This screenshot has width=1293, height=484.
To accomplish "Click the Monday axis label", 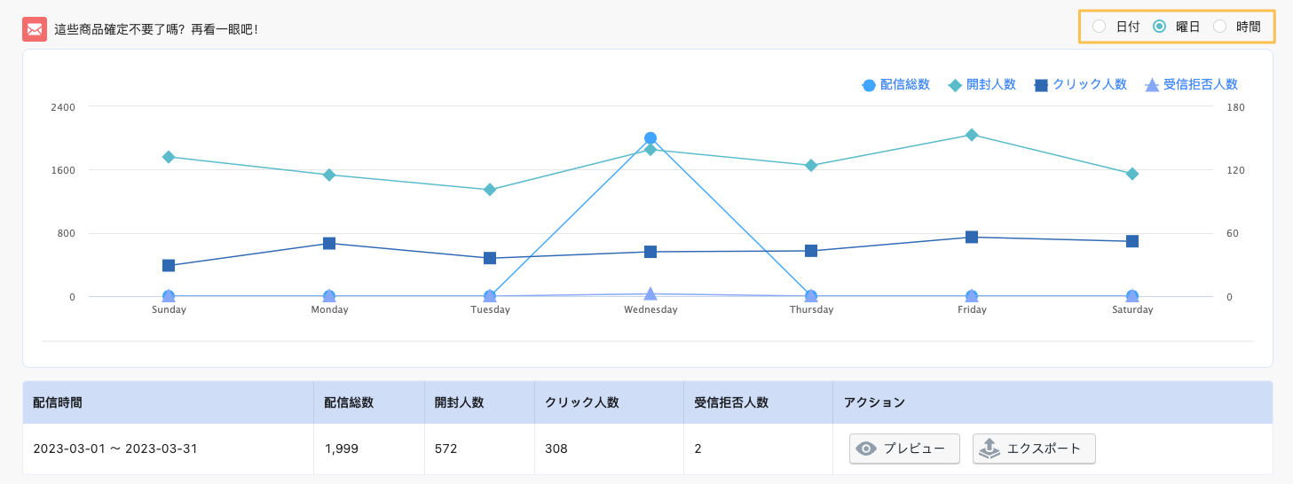I will click(x=329, y=310).
